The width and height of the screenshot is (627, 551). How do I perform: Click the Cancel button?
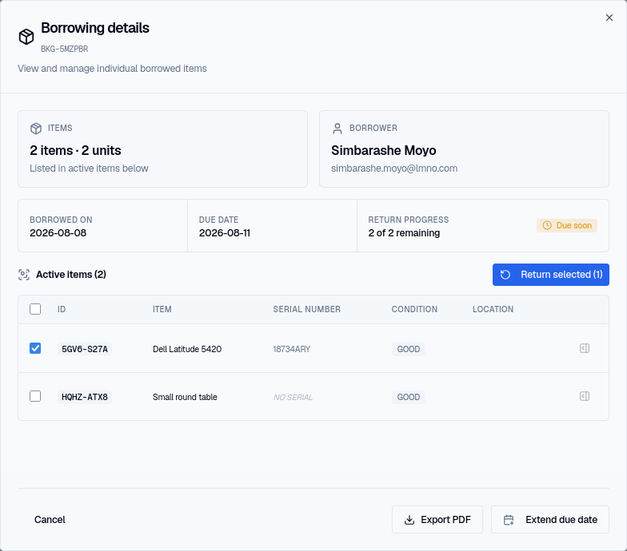click(x=50, y=519)
